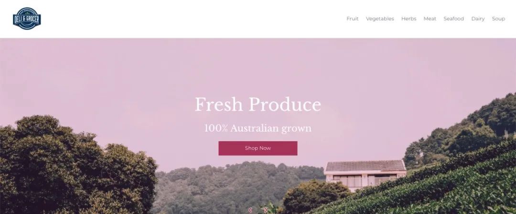
Task: Visit the Dairy page
Action: click(x=478, y=19)
